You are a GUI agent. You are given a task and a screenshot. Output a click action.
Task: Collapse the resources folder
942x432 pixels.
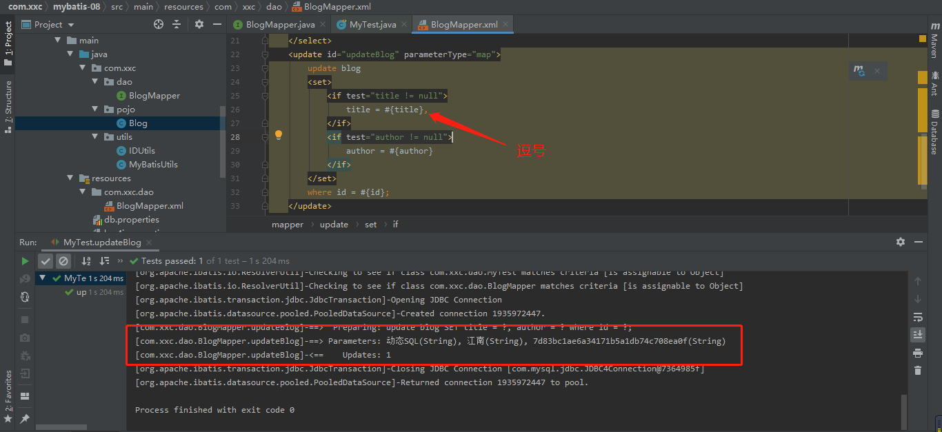(x=71, y=178)
